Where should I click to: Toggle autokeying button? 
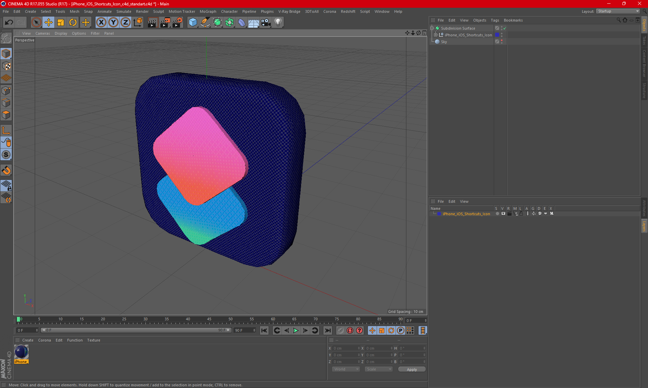point(350,330)
